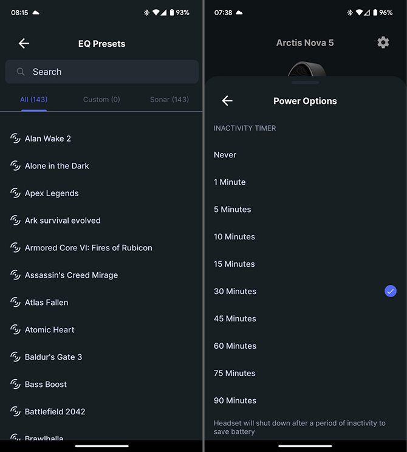
Task: Open the All (143) presets tab
Action: tap(34, 100)
